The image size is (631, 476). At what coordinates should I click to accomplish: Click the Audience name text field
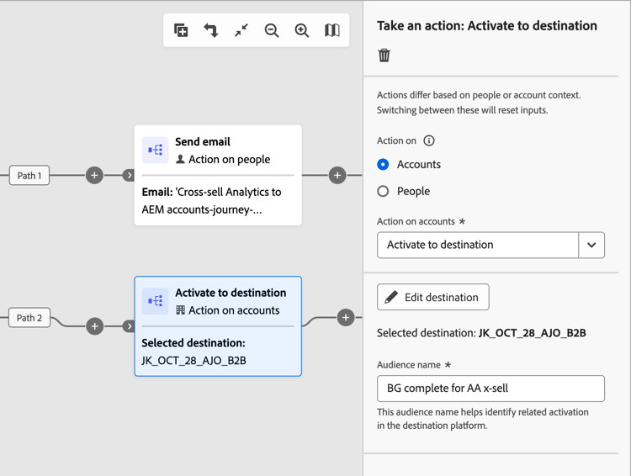[490, 389]
